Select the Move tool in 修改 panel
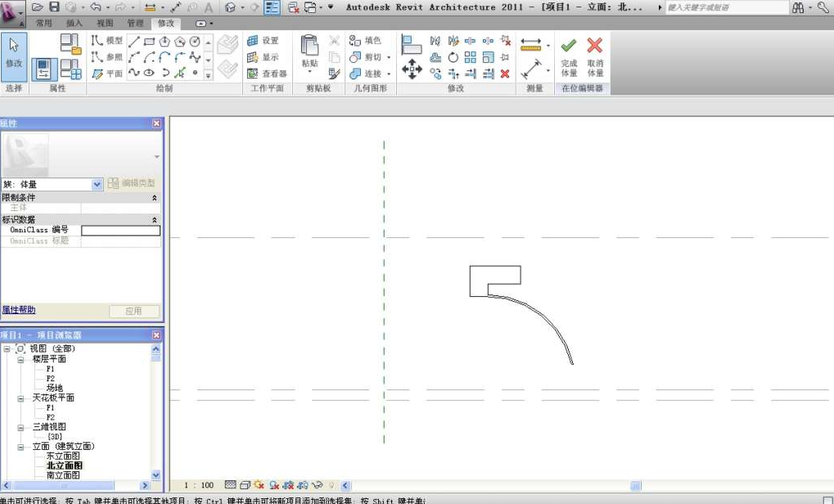This screenshot has width=834, height=504. click(412, 70)
